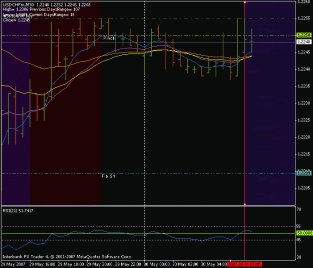Click the '29 May 20:00' time label

point(100,264)
